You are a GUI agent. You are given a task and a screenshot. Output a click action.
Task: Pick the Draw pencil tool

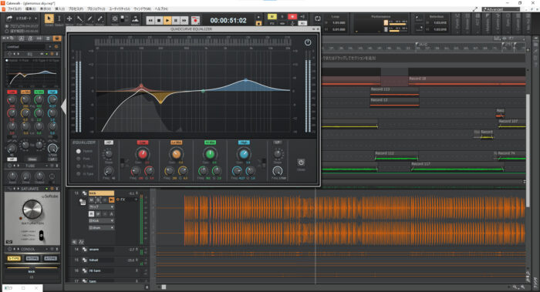89,19
